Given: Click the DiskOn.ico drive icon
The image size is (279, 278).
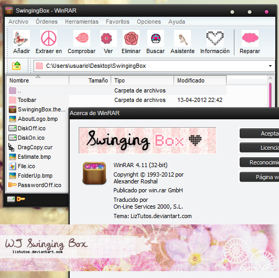Looking at the screenshot, I should (x=13, y=138).
